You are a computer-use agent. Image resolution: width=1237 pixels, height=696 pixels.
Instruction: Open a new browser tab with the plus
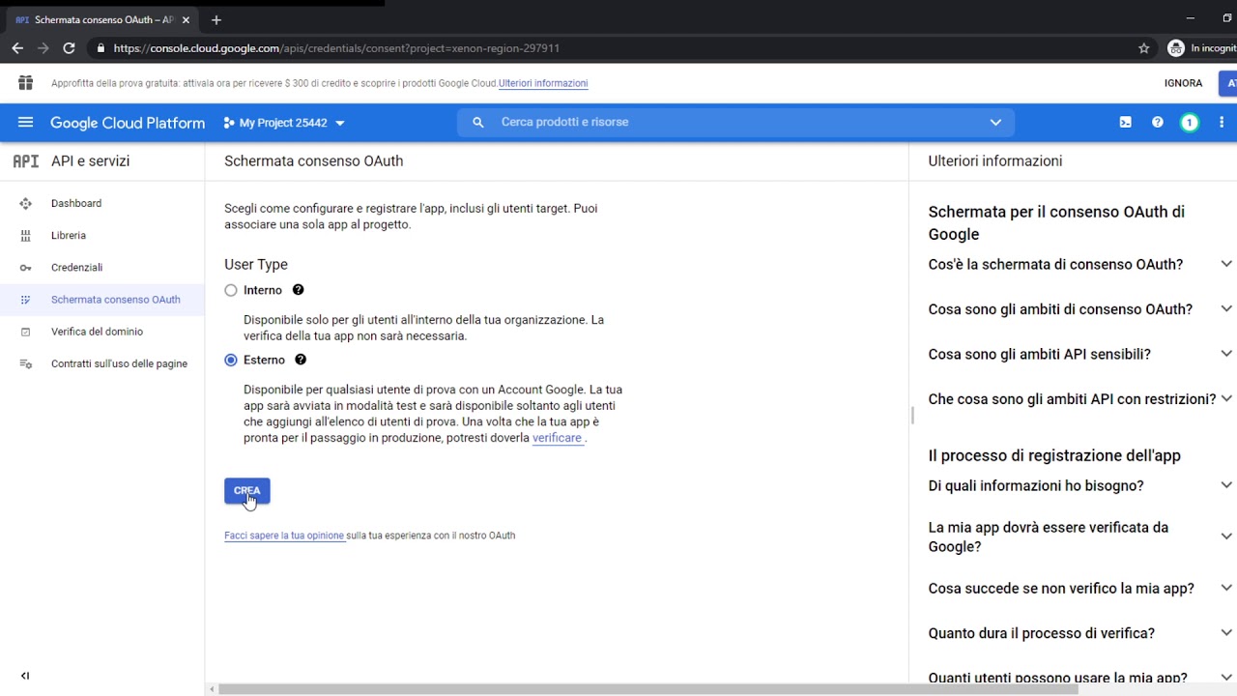pyautogui.click(x=216, y=19)
